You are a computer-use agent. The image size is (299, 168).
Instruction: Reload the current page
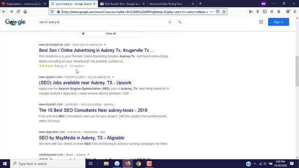coord(18,12)
